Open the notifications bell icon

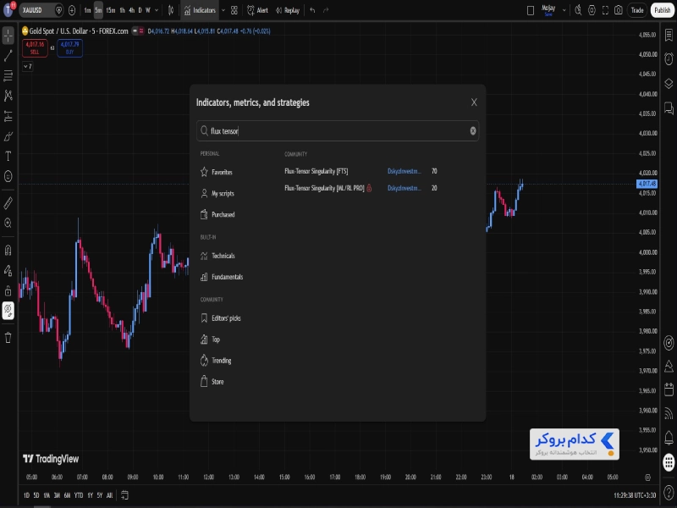(x=669, y=438)
